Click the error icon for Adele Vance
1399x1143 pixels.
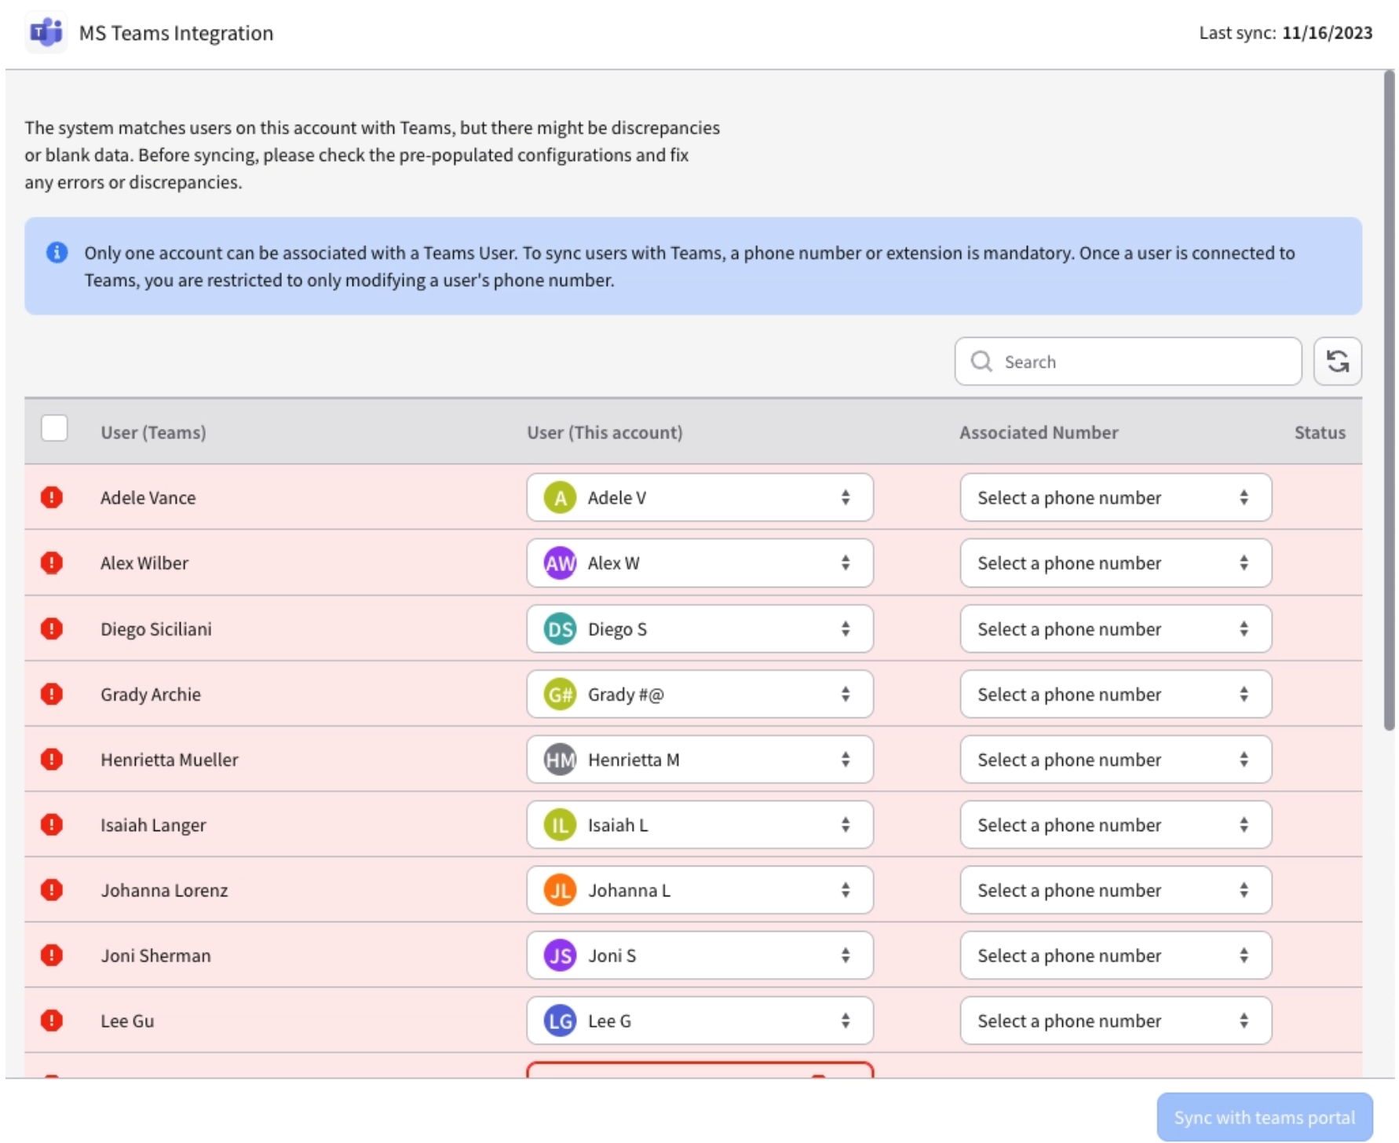click(52, 497)
